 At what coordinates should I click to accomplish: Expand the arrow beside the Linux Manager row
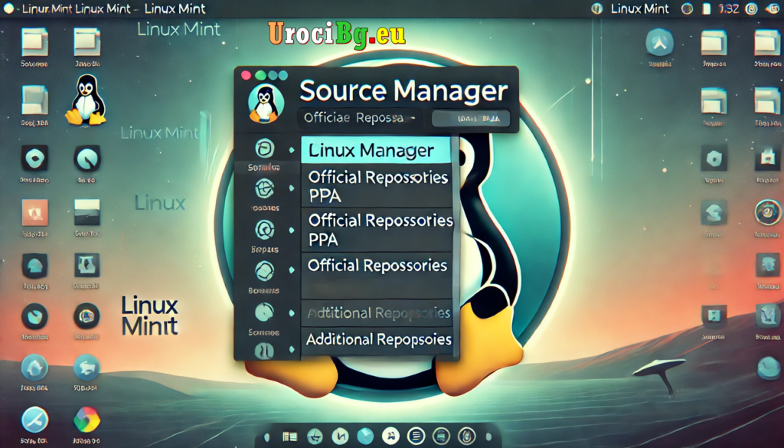coord(292,150)
